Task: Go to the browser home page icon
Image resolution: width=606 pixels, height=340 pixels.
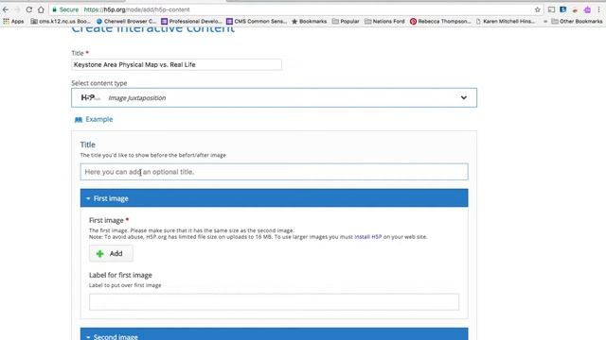Action: point(41,9)
